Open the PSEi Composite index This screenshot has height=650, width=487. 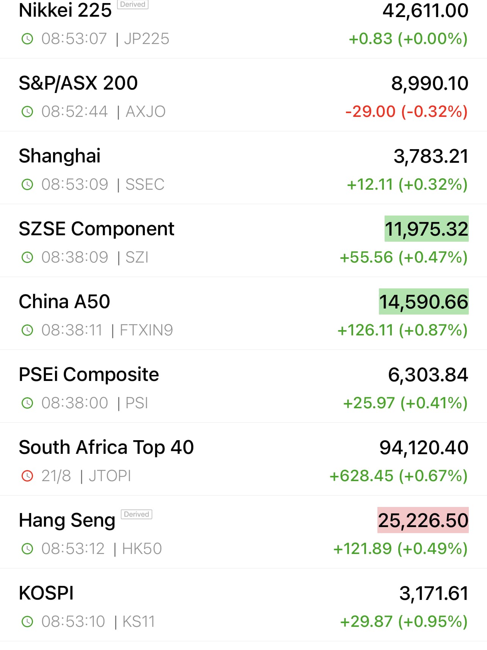tap(89, 375)
